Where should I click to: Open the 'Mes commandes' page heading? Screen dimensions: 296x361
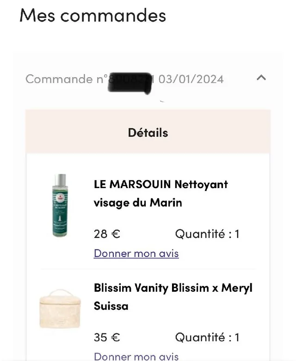point(92,15)
